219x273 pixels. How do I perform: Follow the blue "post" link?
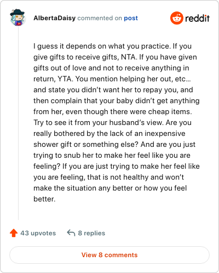(x=131, y=18)
